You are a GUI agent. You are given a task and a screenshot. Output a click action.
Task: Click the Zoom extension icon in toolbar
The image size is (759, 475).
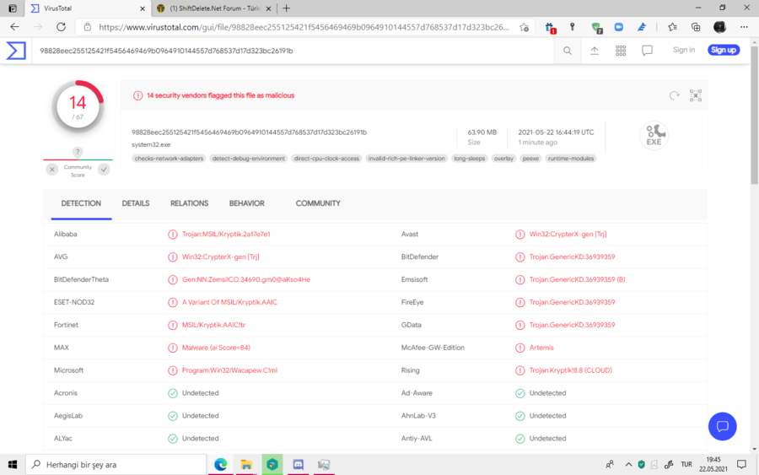619,27
